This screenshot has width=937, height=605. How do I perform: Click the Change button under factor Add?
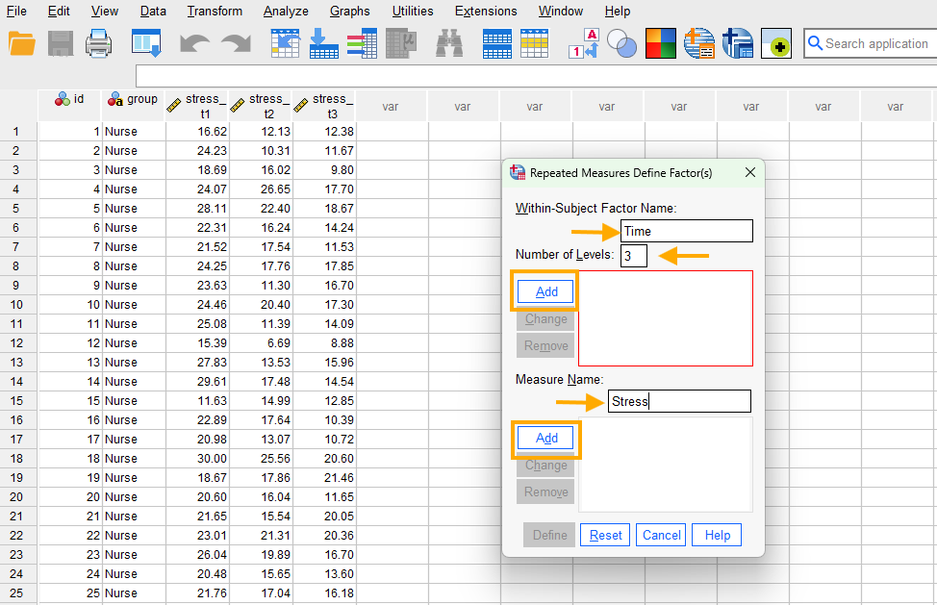[x=545, y=319]
